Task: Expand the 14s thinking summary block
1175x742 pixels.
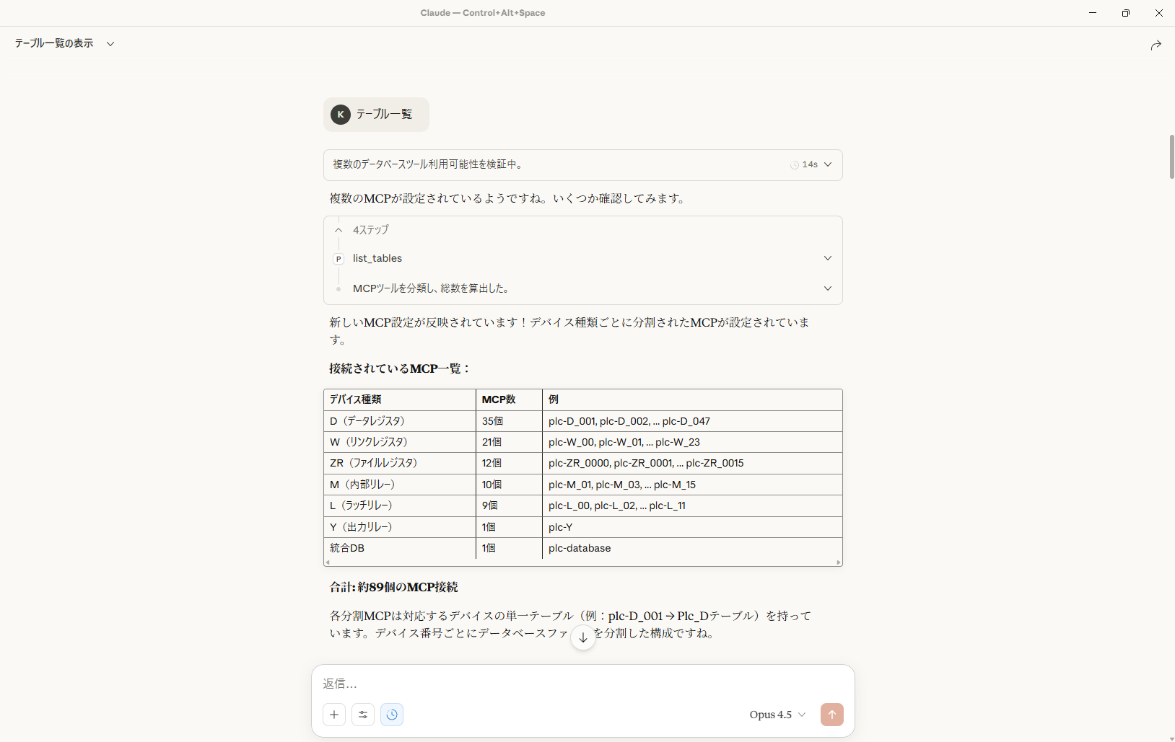Action: click(x=827, y=164)
